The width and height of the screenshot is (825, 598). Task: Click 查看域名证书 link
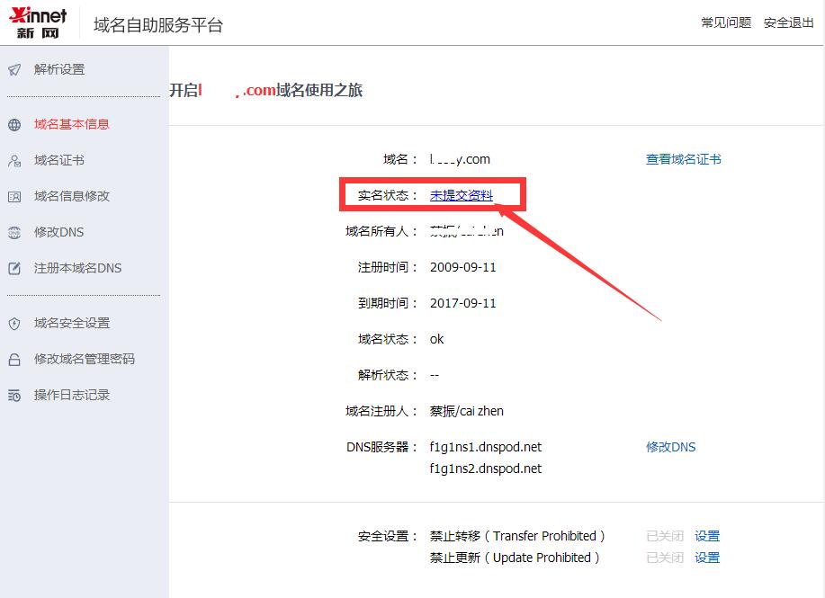[684, 159]
